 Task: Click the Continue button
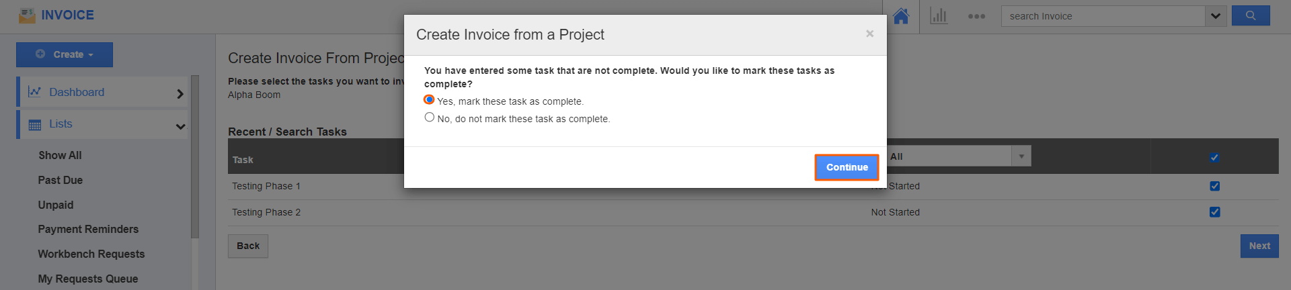click(847, 167)
